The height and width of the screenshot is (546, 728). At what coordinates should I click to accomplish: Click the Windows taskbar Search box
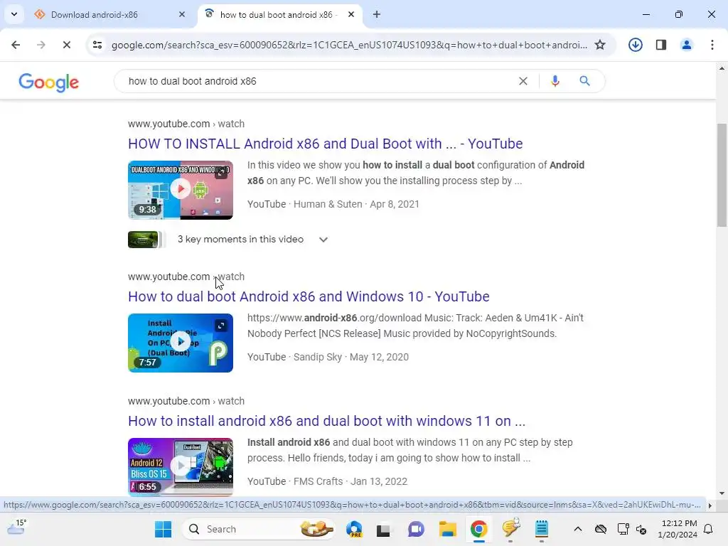pyautogui.click(x=259, y=529)
